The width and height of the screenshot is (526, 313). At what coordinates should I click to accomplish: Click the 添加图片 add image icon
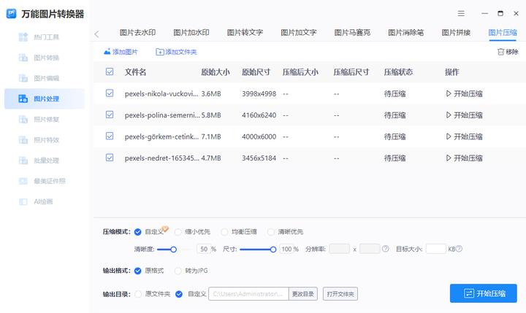(107, 52)
